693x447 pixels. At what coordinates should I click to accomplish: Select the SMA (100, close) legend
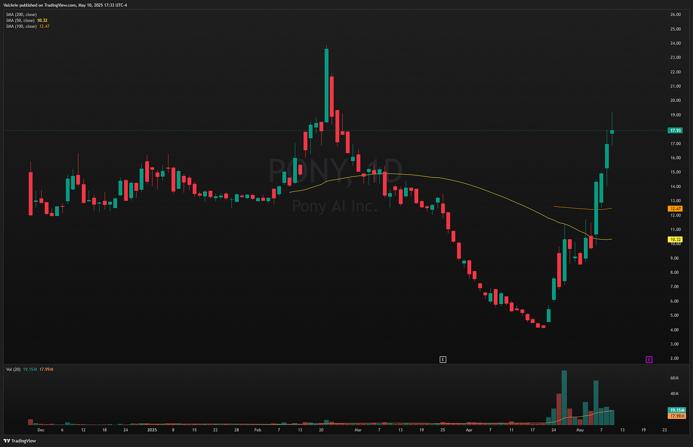click(x=28, y=26)
